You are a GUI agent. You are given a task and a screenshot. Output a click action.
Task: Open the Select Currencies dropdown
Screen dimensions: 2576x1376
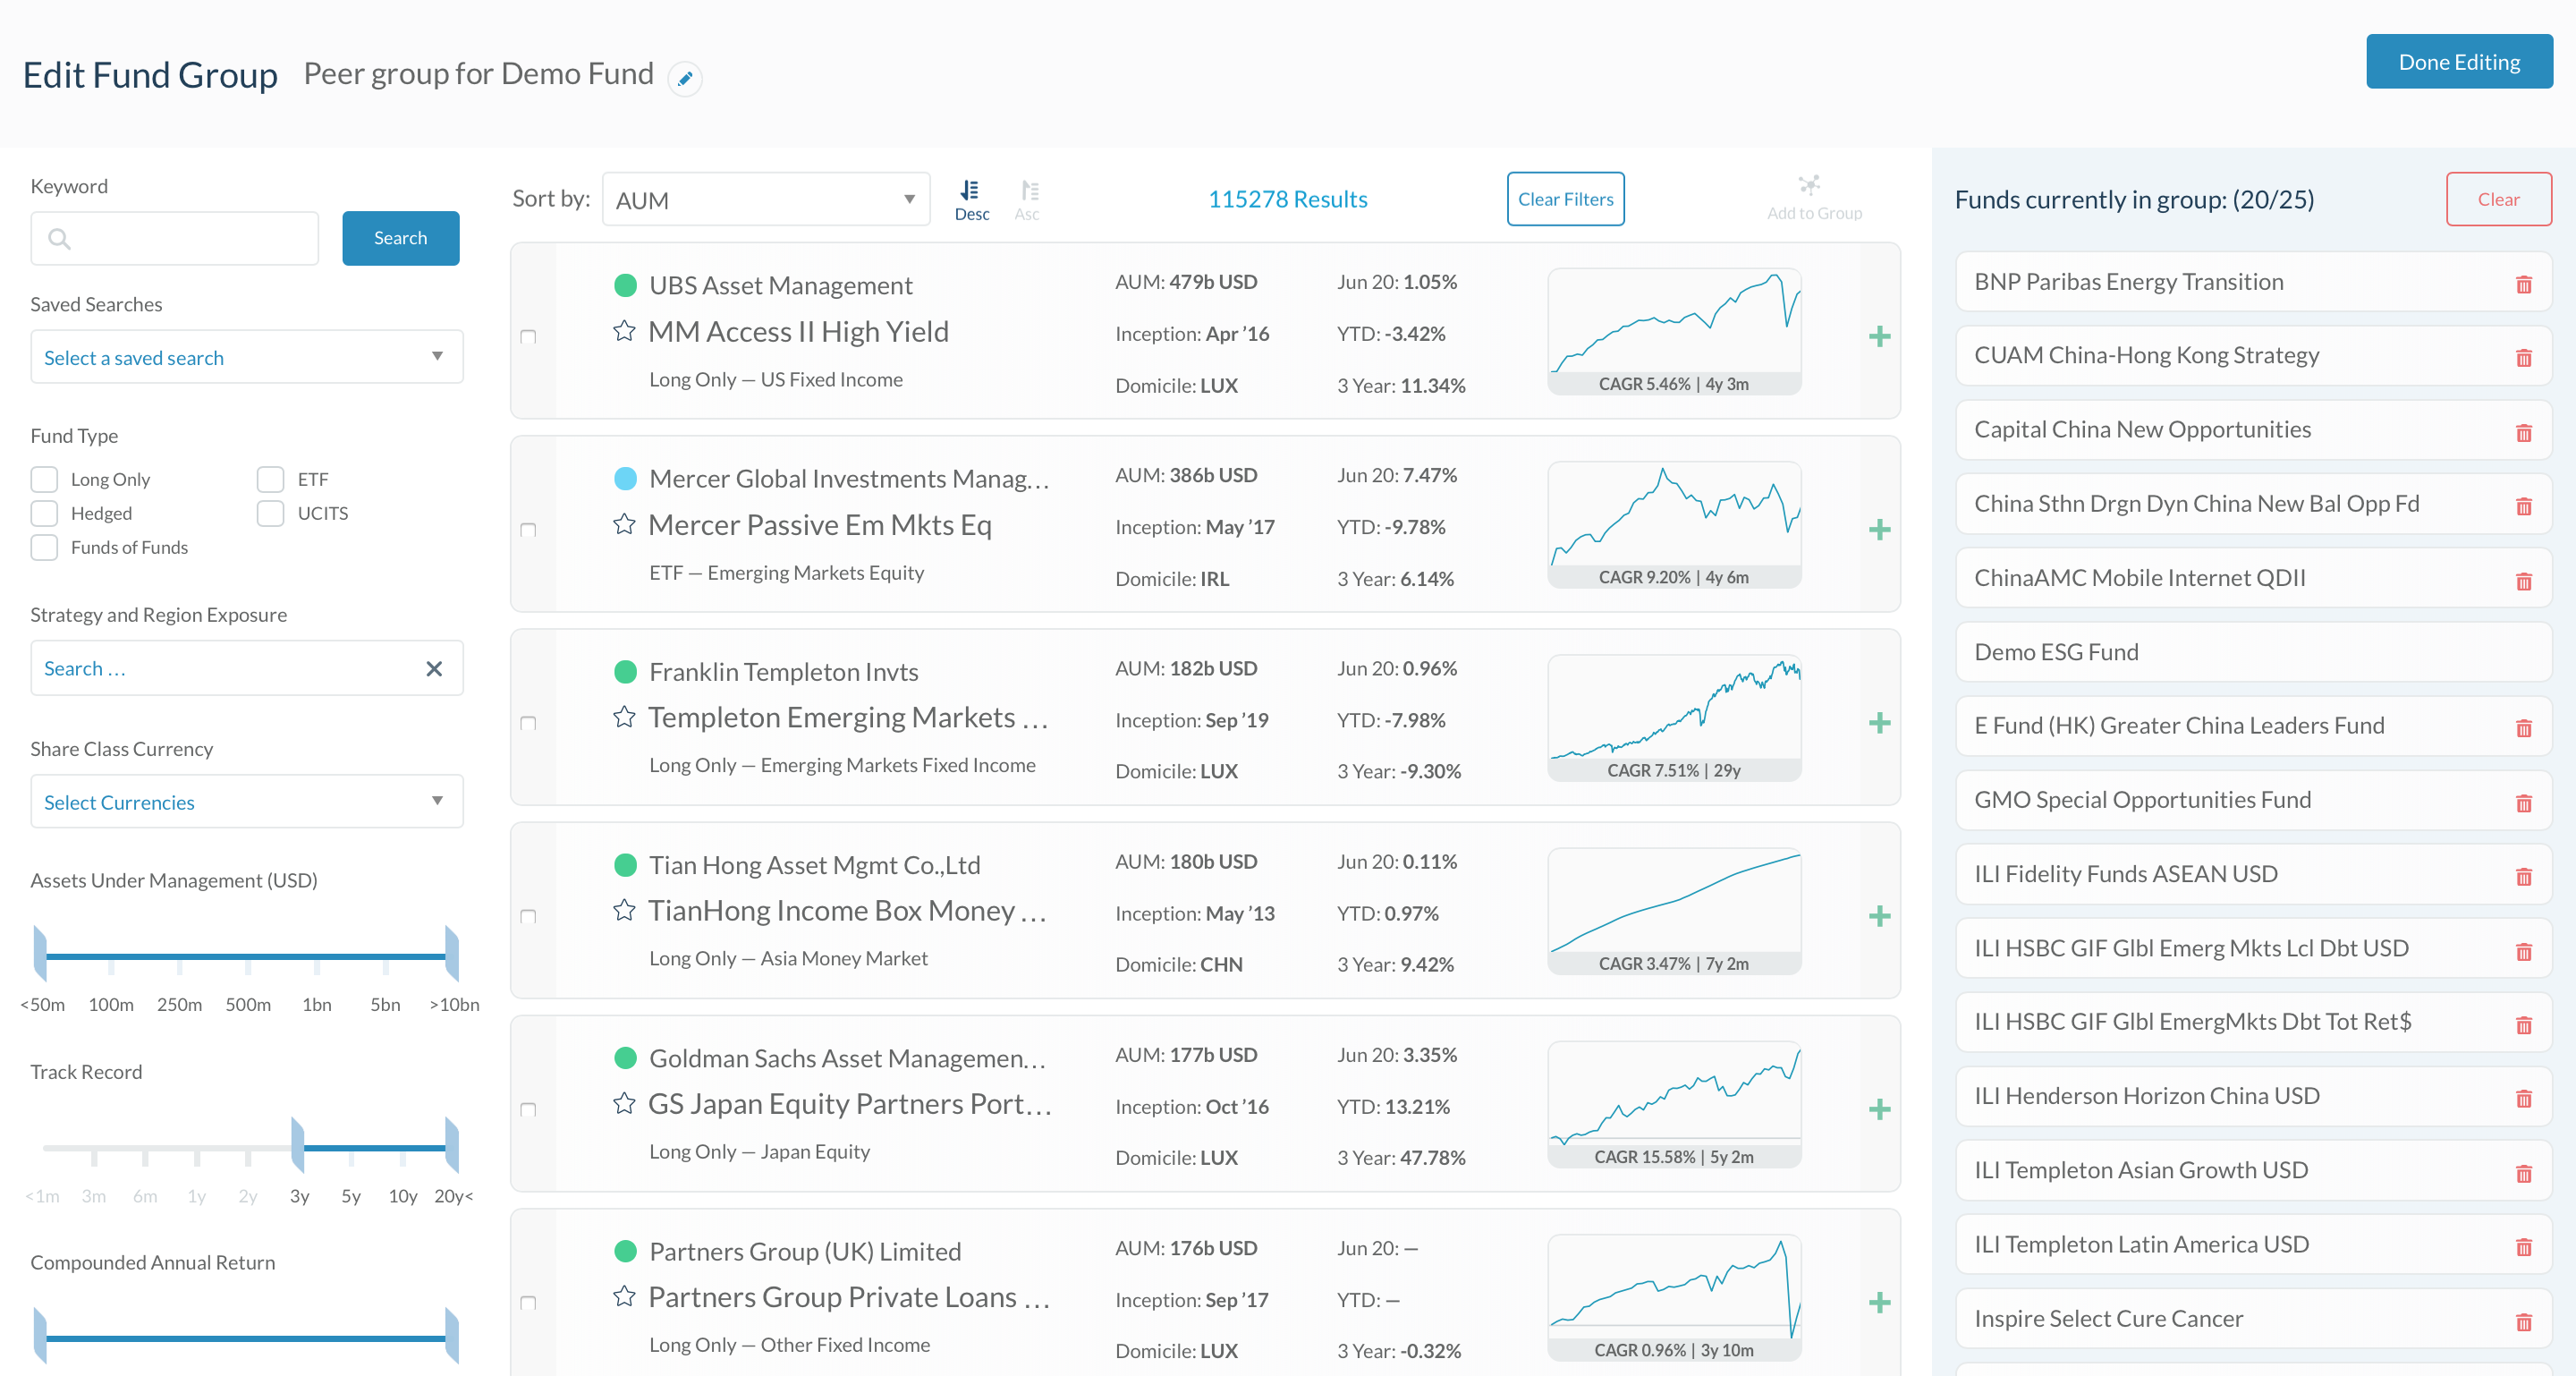coord(246,801)
